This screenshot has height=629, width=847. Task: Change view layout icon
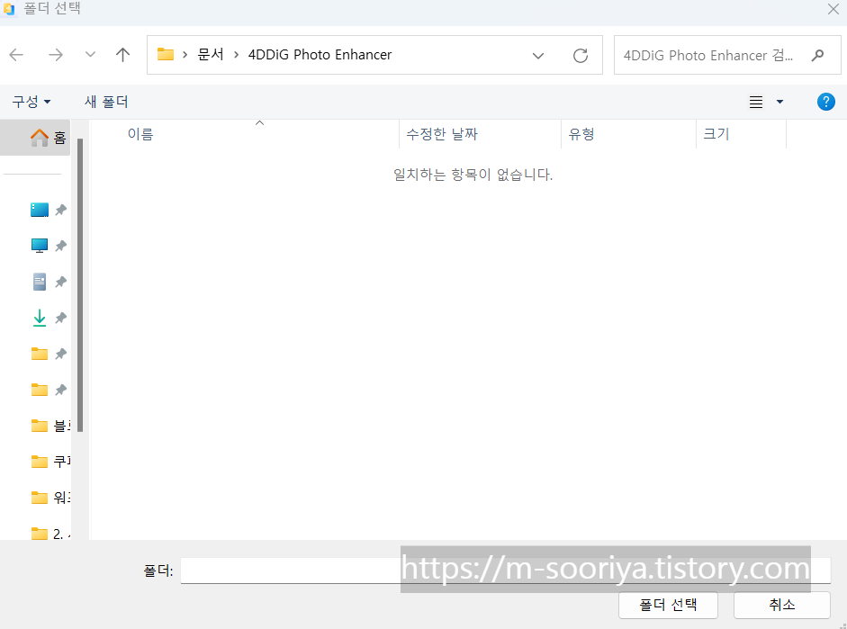756,102
